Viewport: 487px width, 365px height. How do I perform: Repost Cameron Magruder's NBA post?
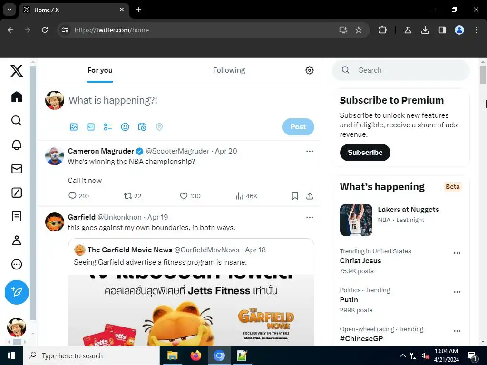pyautogui.click(x=133, y=196)
